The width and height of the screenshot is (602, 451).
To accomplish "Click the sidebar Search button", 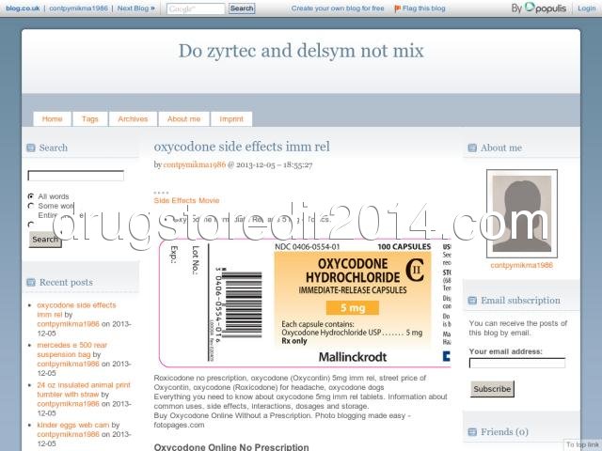I will (45, 240).
